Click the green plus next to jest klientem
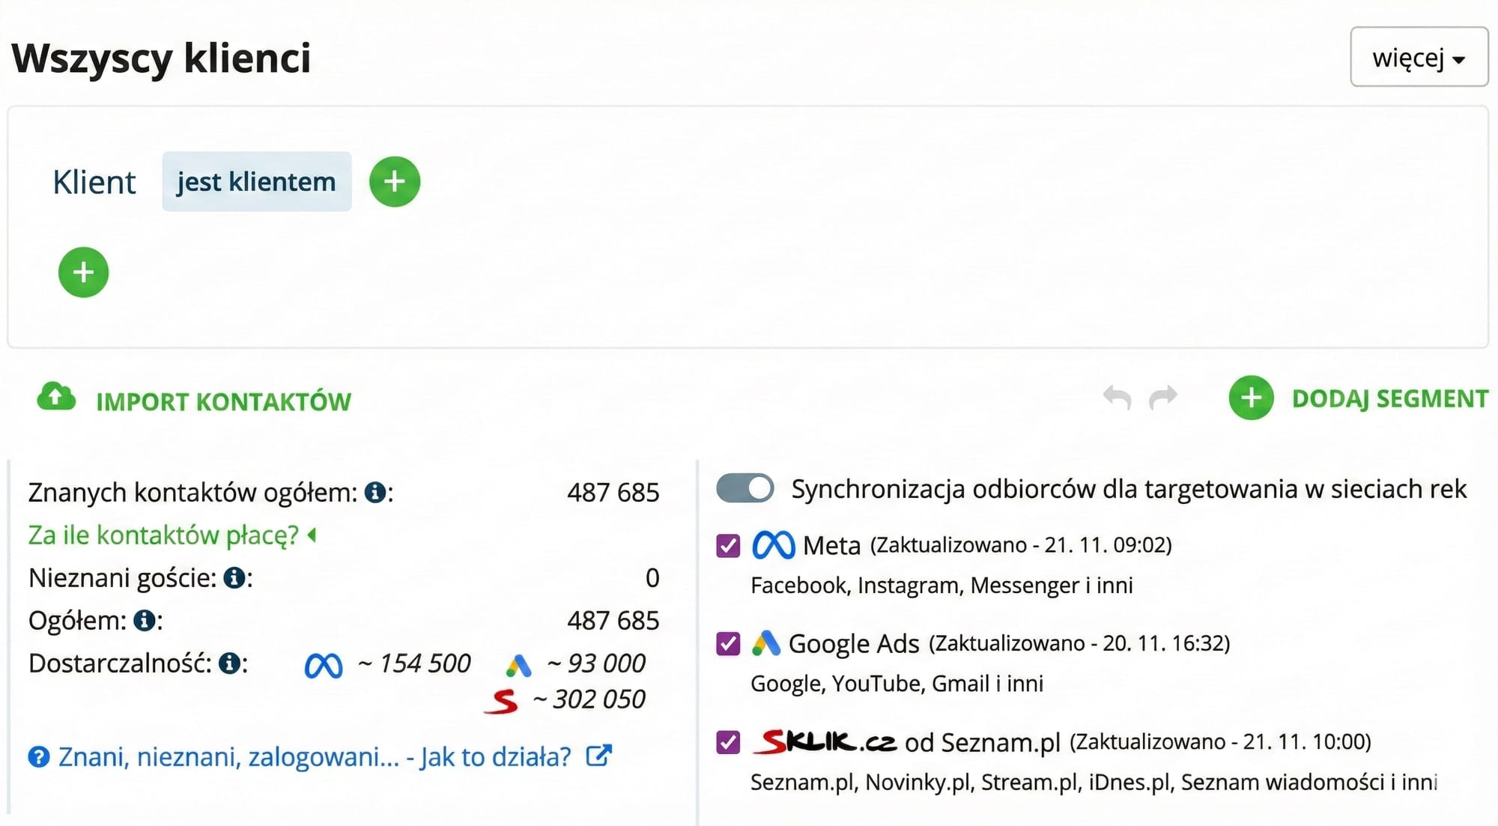Viewport: 1498px width, 826px height. click(395, 180)
